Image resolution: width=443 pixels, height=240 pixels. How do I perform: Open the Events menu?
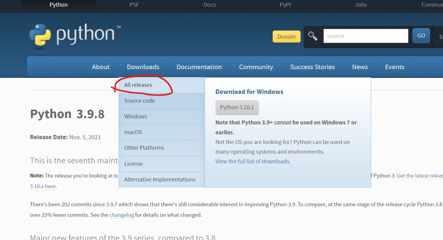pos(395,67)
